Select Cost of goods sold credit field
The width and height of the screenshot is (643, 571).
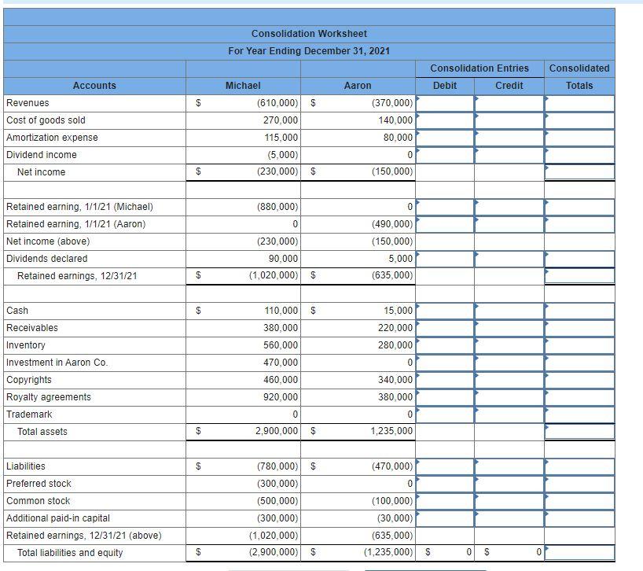(x=509, y=120)
